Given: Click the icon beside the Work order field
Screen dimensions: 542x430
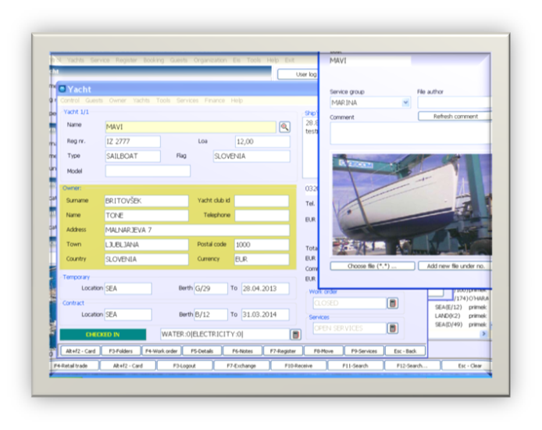Looking at the screenshot, I should click(x=392, y=303).
